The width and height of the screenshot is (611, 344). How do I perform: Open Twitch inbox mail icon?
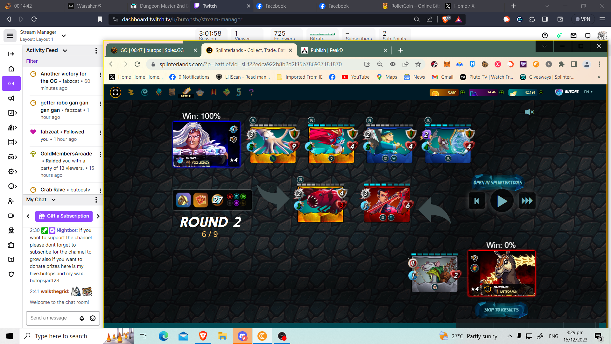click(x=573, y=36)
